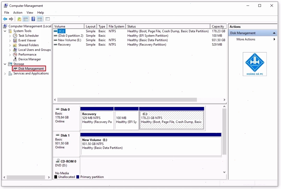
Task: Click the Local Users and Groups icon
Action: [15, 50]
